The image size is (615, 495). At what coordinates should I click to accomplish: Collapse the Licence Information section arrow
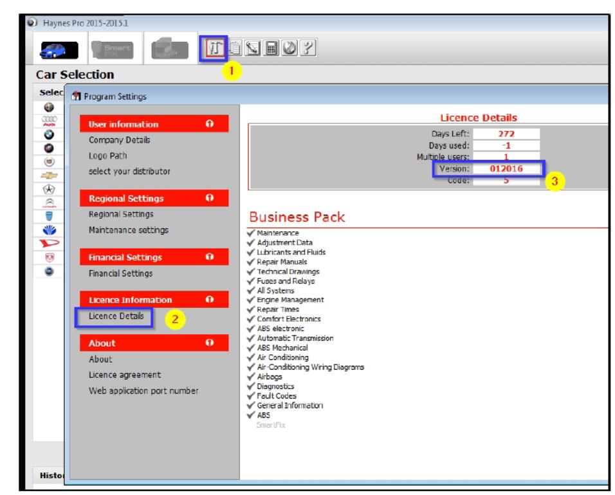coord(210,300)
